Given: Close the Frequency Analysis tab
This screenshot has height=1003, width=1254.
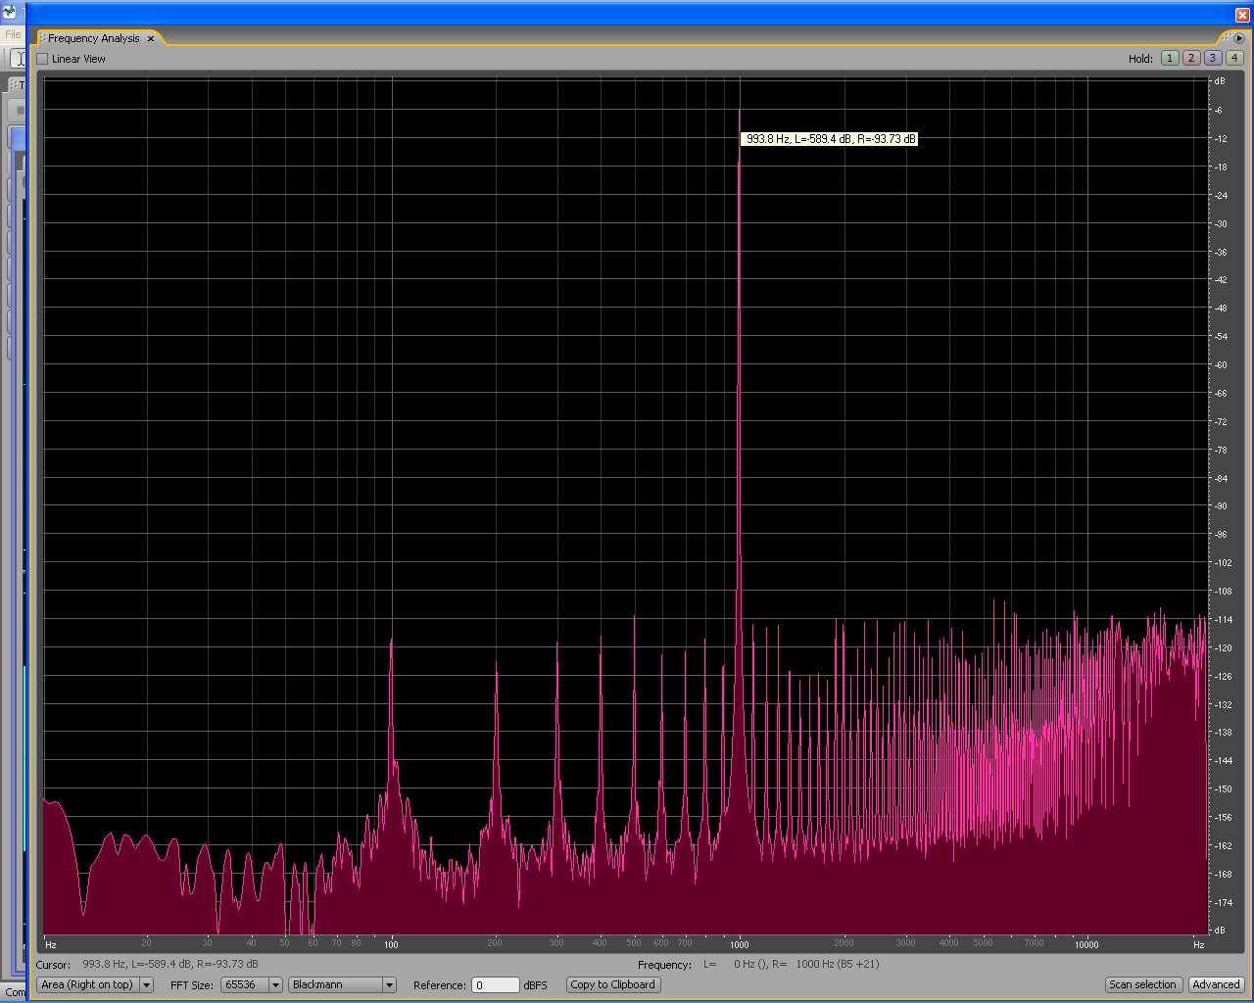Looking at the screenshot, I should (x=151, y=38).
